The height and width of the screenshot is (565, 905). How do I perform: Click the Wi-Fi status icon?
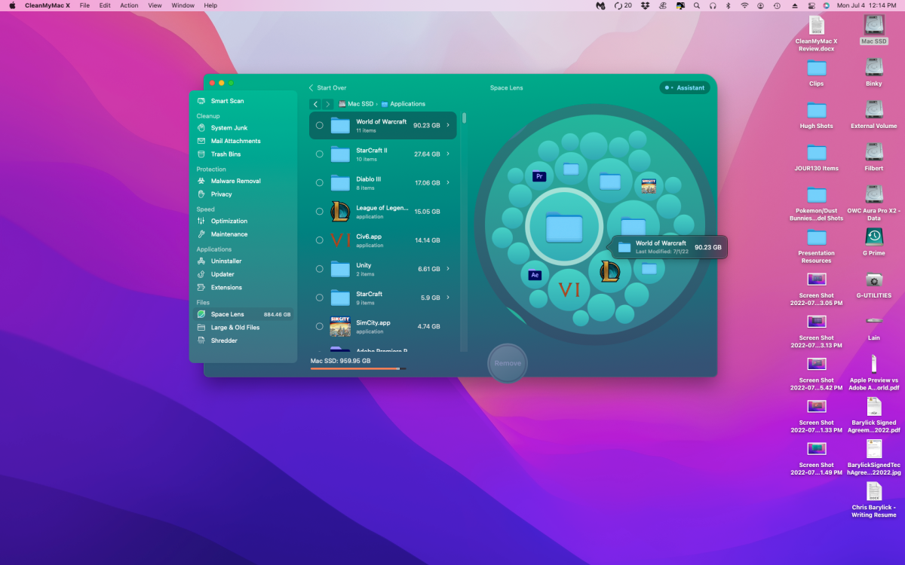[x=744, y=5]
